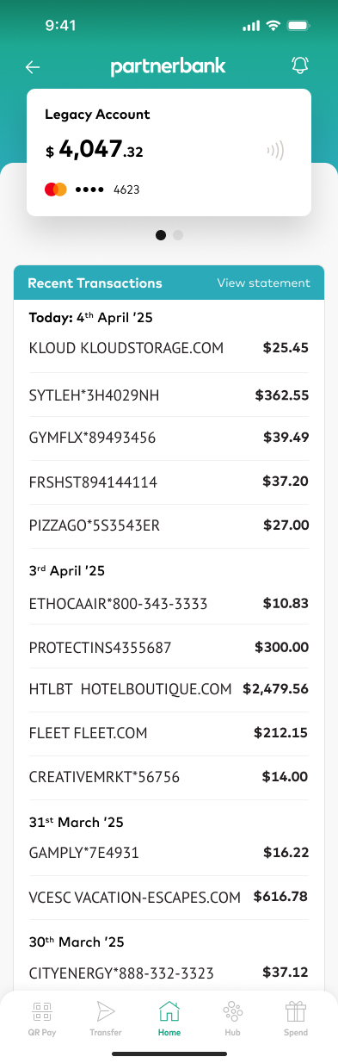Open QR Pay from the bottom bar
Viewport: 338px width, 1063px height.
[x=43, y=1018]
